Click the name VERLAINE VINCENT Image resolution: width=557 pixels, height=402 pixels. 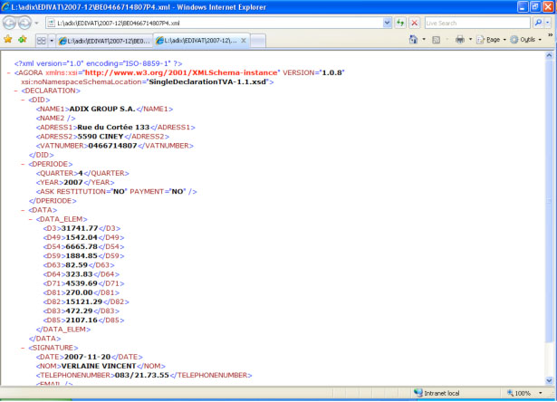99,366
